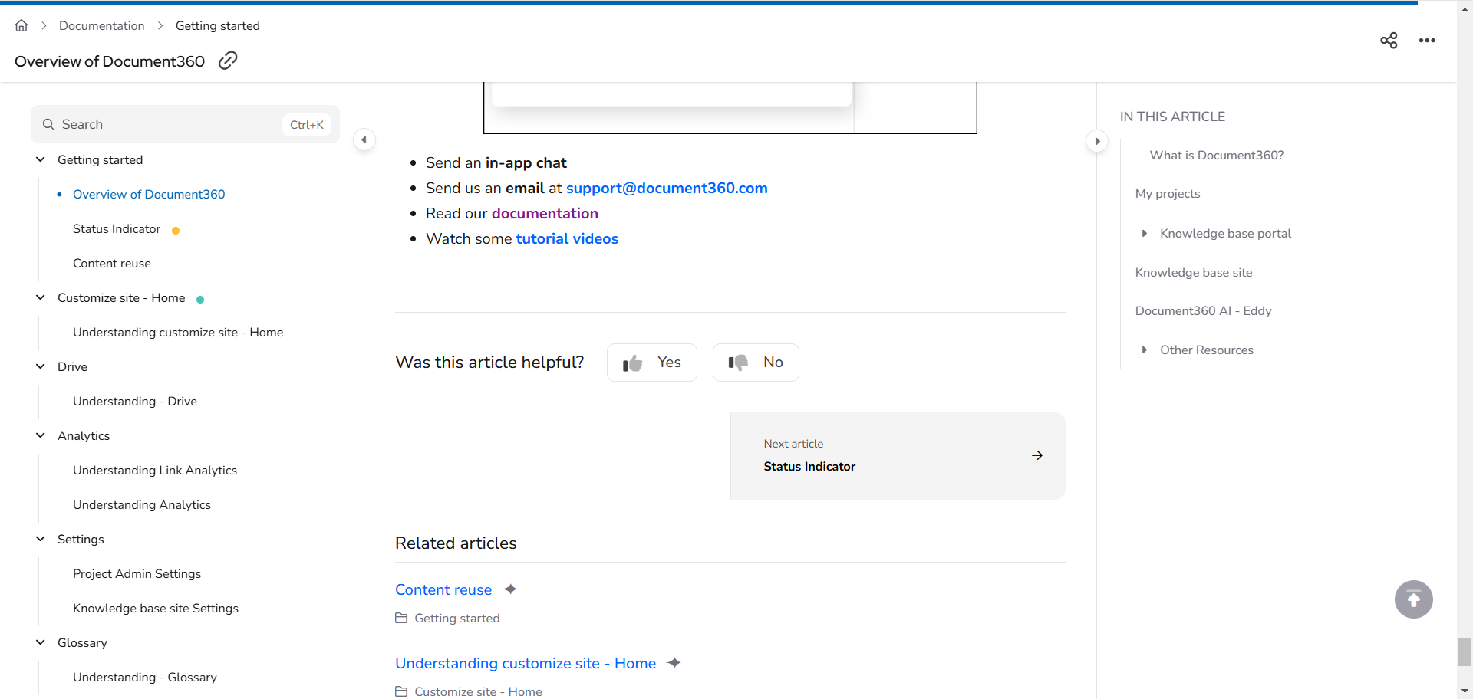Open Status Indicator article in sidebar
Image resolution: width=1473 pixels, height=699 pixels.
point(117,228)
